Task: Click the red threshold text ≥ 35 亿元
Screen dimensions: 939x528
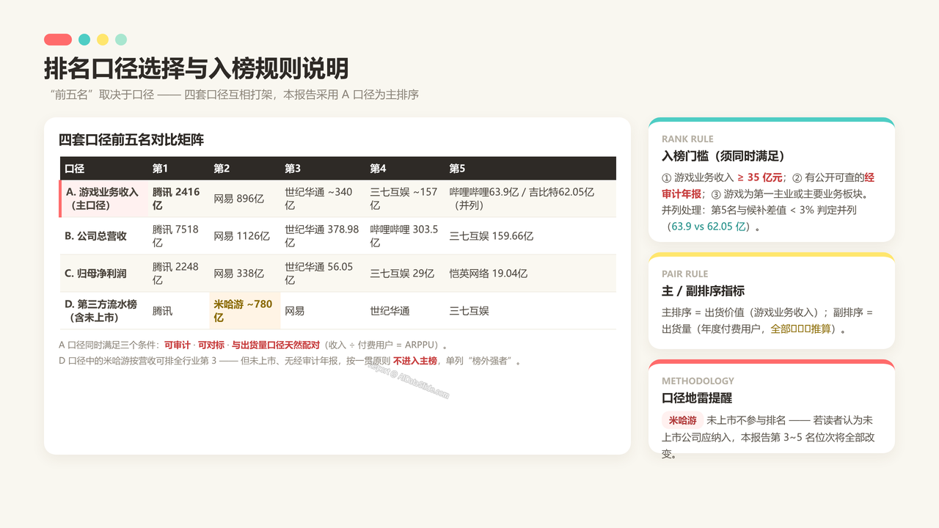Action: [x=759, y=177]
